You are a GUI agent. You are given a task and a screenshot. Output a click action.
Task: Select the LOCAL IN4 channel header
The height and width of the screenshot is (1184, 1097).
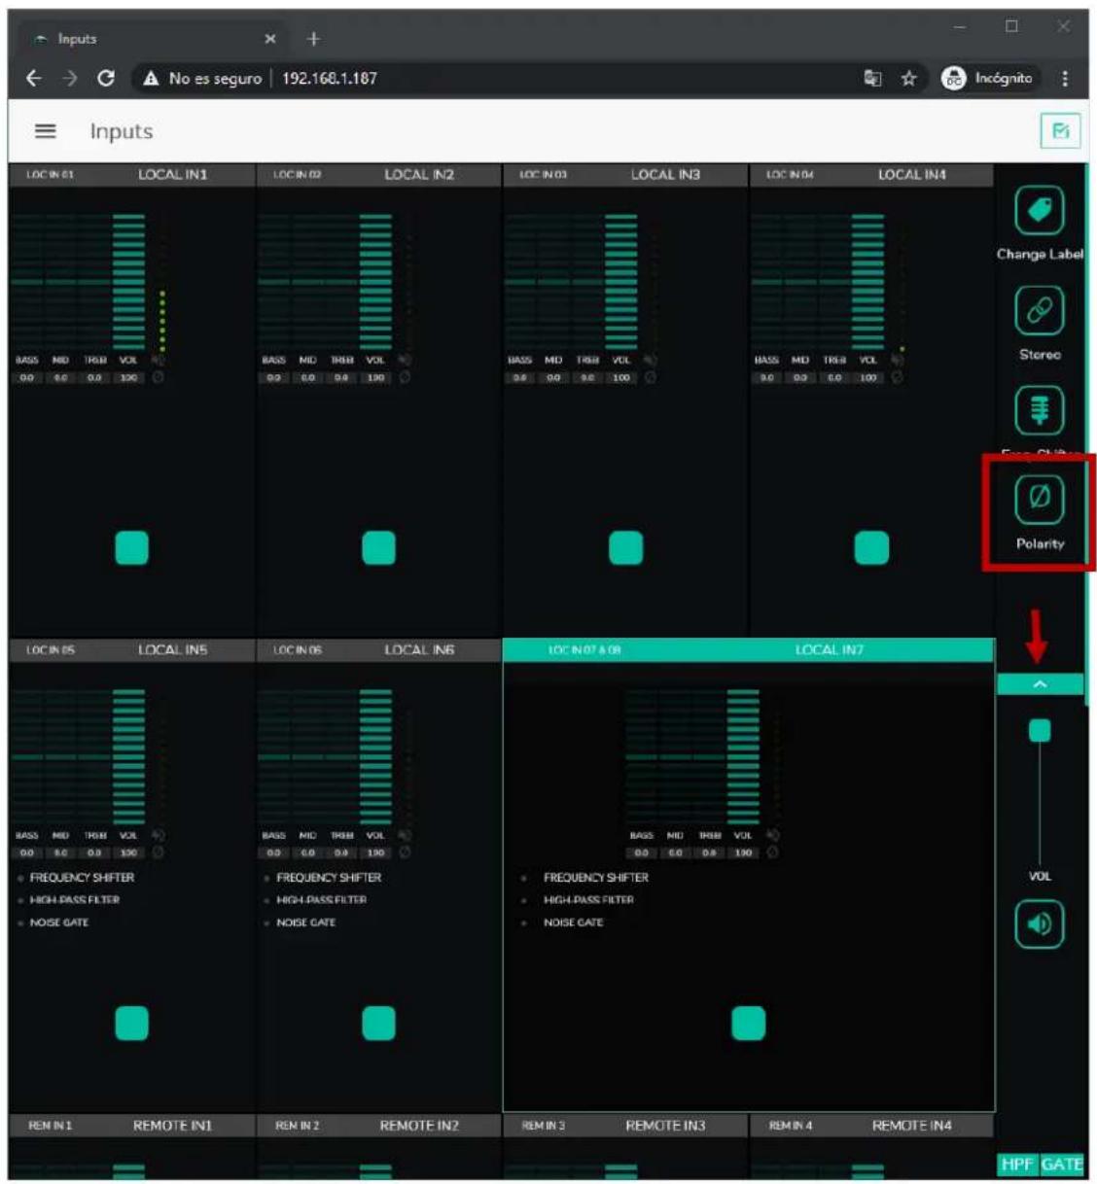pyautogui.click(x=871, y=175)
